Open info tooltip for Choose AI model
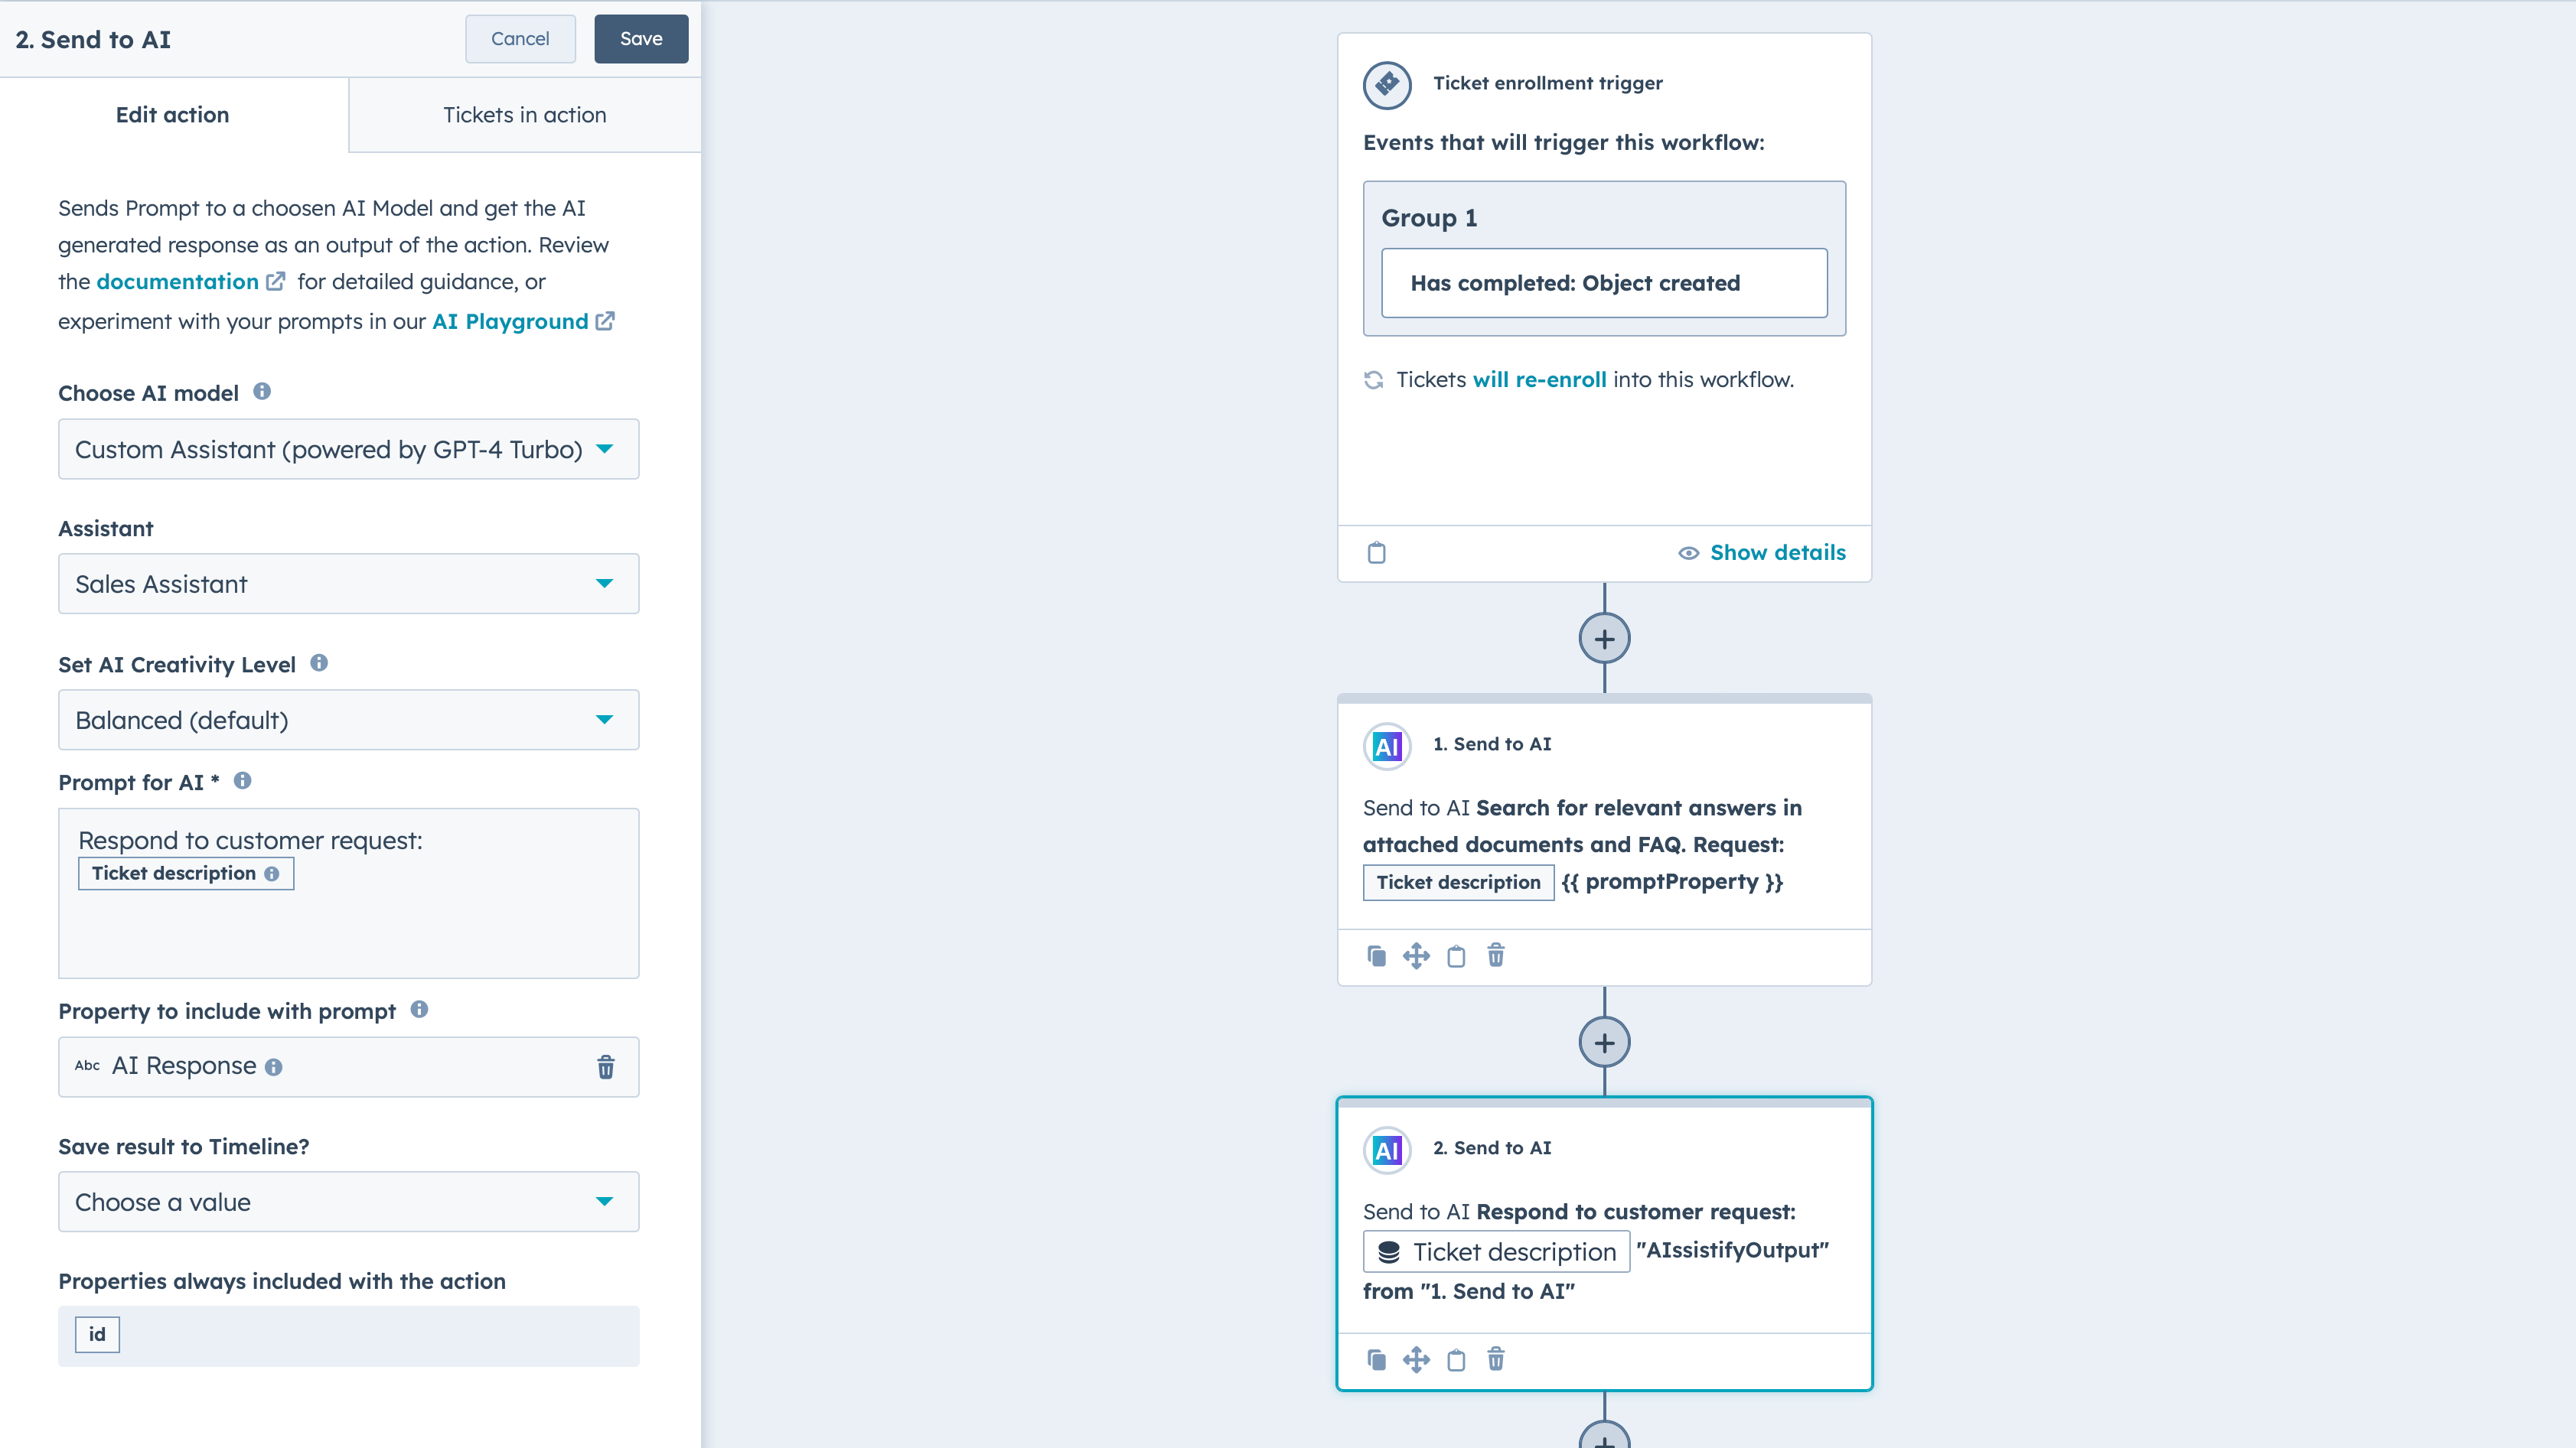Image resolution: width=2576 pixels, height=1448 pixels. click(x=262, y=392)
